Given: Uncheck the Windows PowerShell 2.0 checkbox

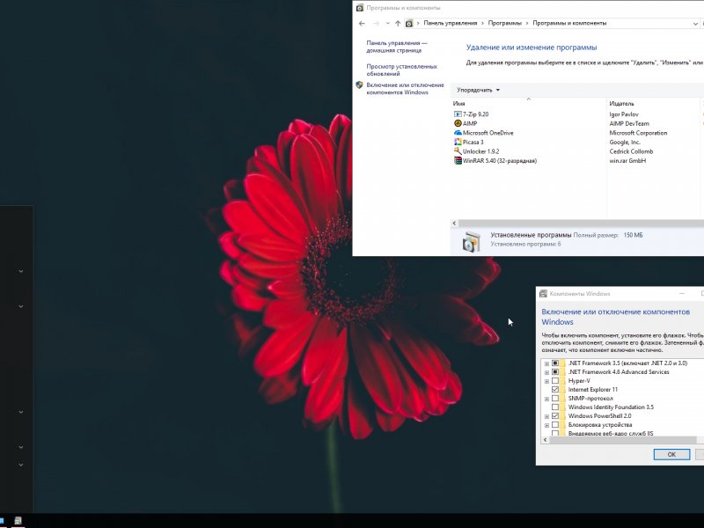Looking at the screenshot, I should 555,415.
